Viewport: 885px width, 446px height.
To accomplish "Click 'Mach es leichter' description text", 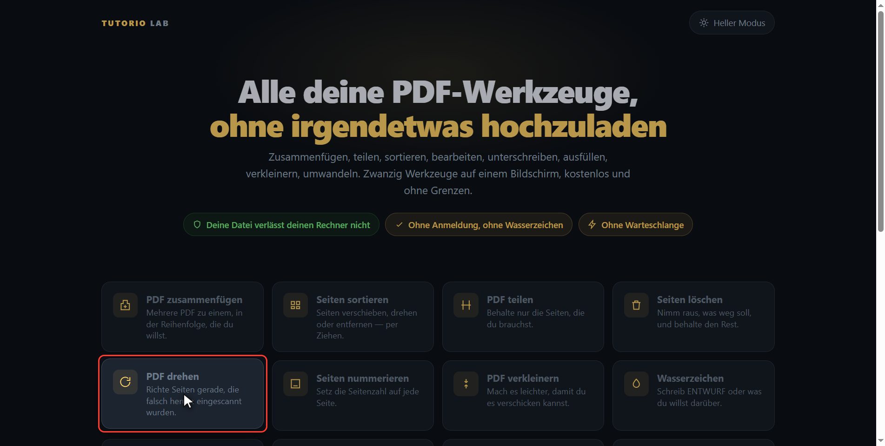I will tap(536, 397).
